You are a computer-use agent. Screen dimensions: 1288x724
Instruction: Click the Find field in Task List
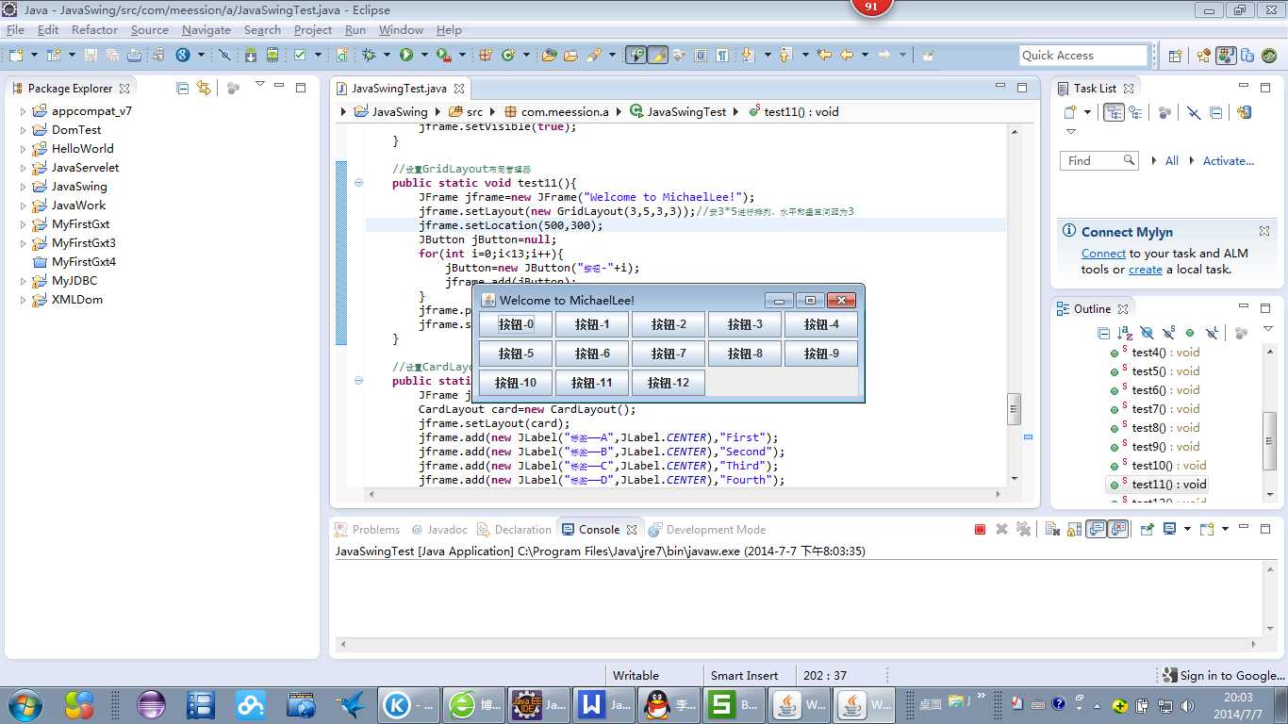tap(1100, 161)
